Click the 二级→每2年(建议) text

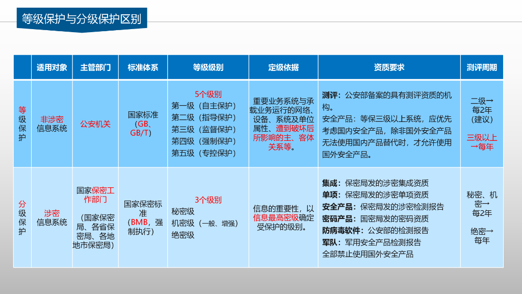coord(482,110)
